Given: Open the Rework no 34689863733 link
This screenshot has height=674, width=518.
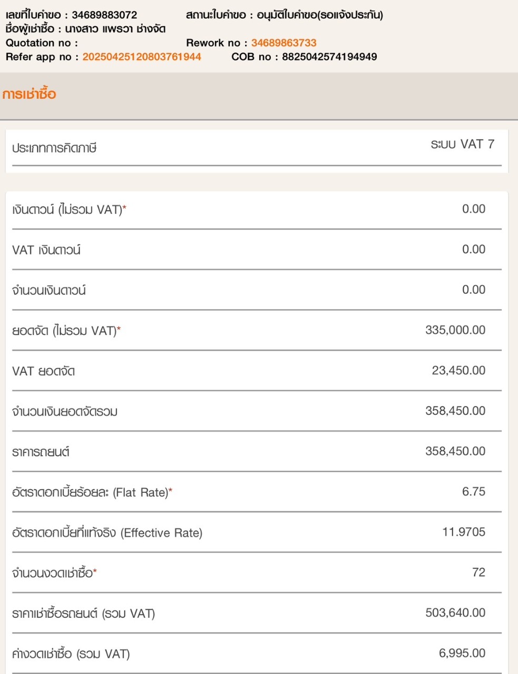Looking at the screenshot, I should click(x=284, y=43).
